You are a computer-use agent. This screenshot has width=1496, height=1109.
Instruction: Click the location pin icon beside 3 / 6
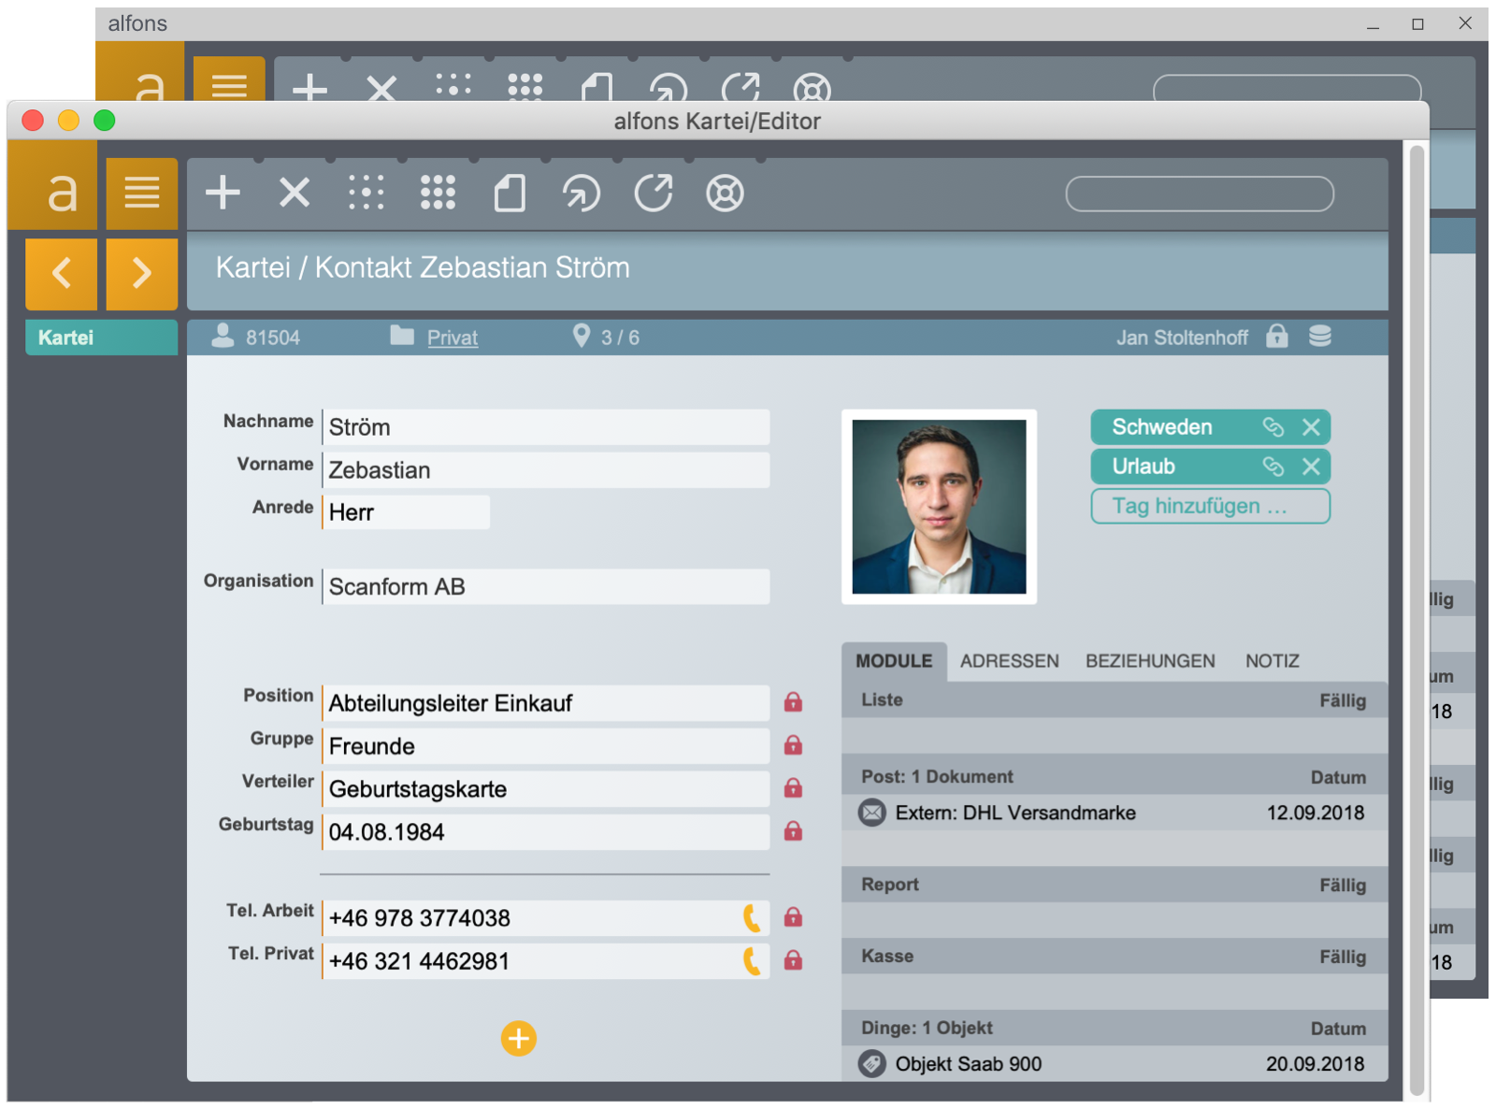582,336
